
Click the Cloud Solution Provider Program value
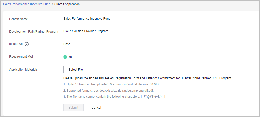tap(86, 31)
